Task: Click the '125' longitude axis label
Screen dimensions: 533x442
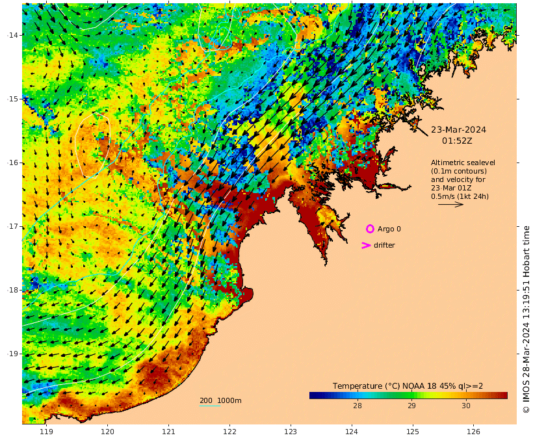Action: tap(413, 432)
